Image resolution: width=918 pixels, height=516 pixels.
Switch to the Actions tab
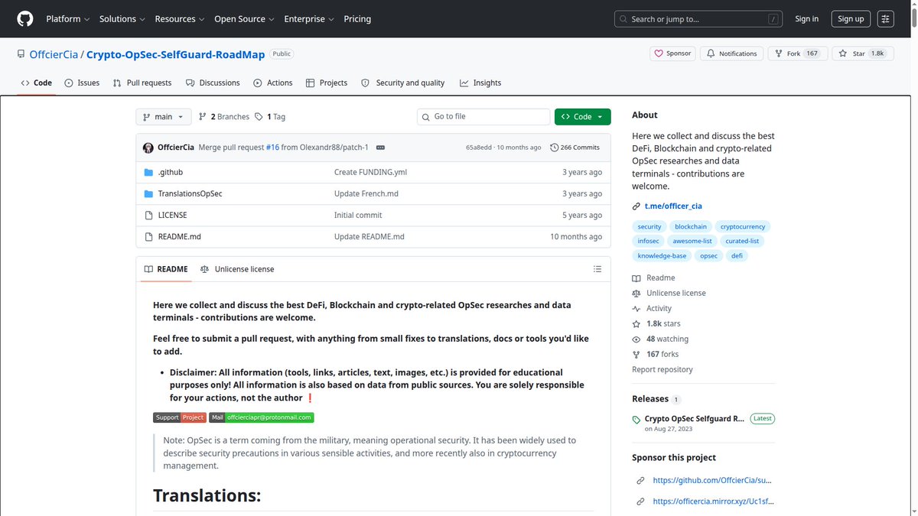tap(273, 83)
